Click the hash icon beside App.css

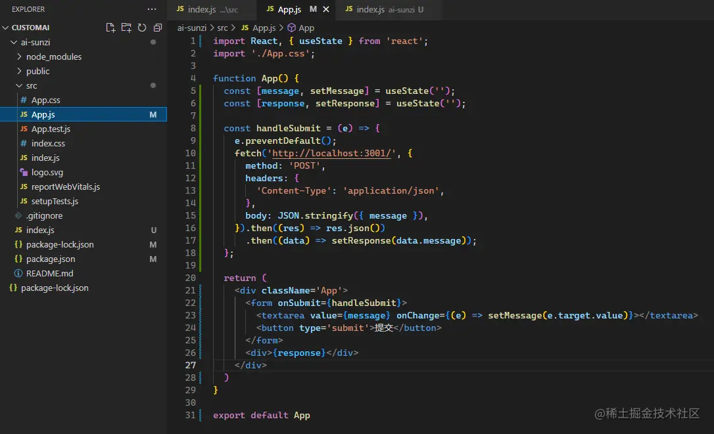point(24,100)
